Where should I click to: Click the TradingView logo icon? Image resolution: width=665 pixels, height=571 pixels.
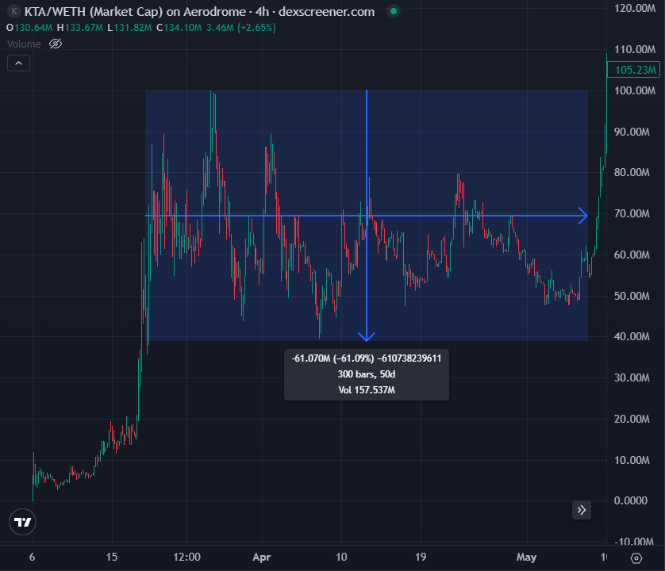22,522
